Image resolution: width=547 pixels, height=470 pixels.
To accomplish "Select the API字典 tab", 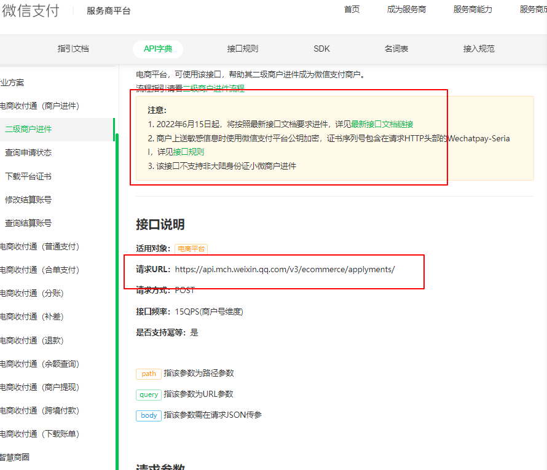I will 158,49.
